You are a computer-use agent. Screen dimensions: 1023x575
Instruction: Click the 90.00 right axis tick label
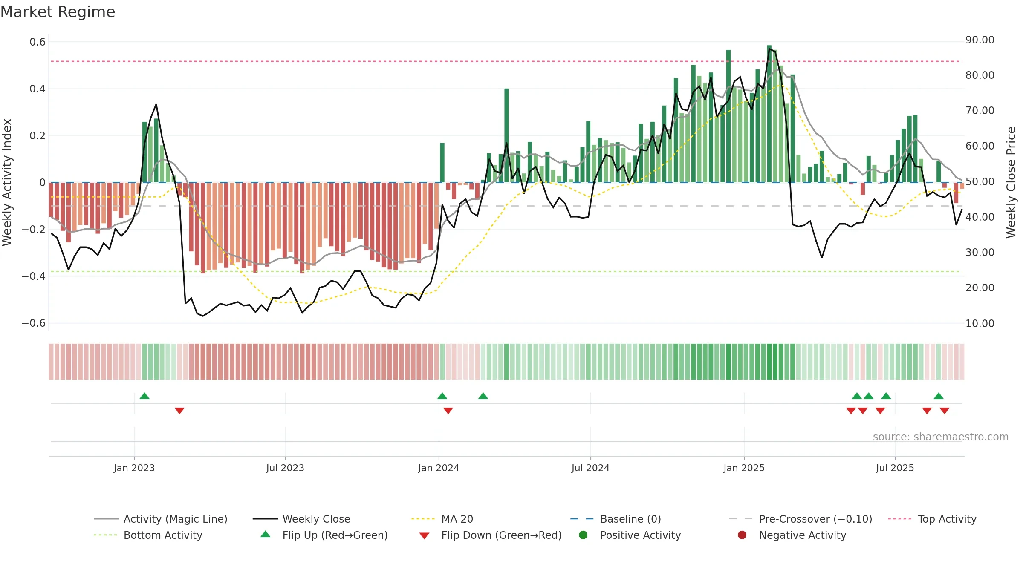click(980, 40)
